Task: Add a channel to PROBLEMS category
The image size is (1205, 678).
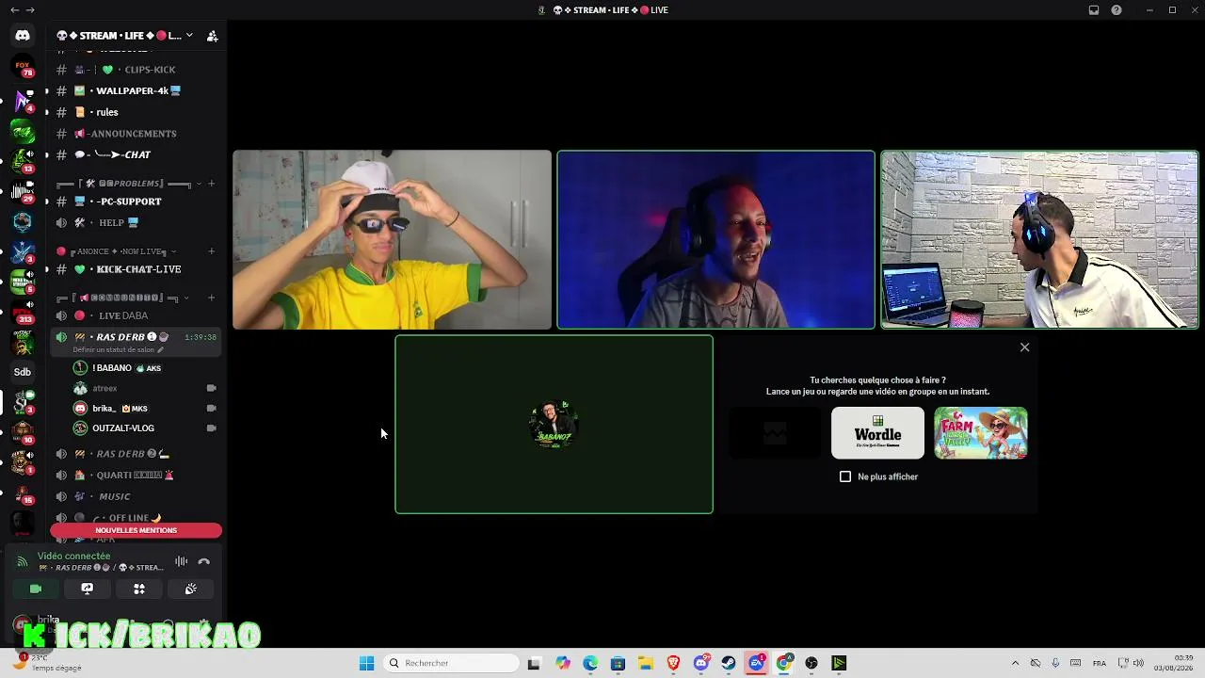Action: click(211, 184)
